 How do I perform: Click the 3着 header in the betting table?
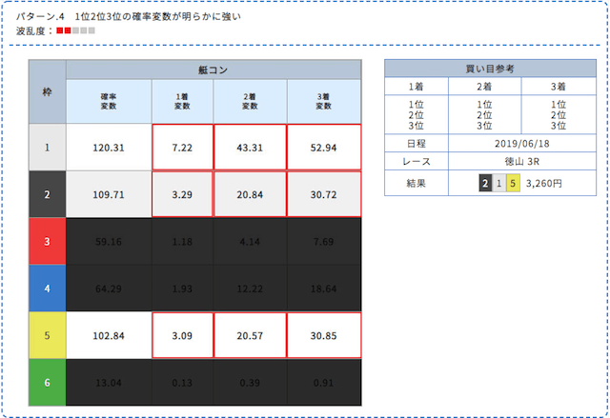(559, 87)
